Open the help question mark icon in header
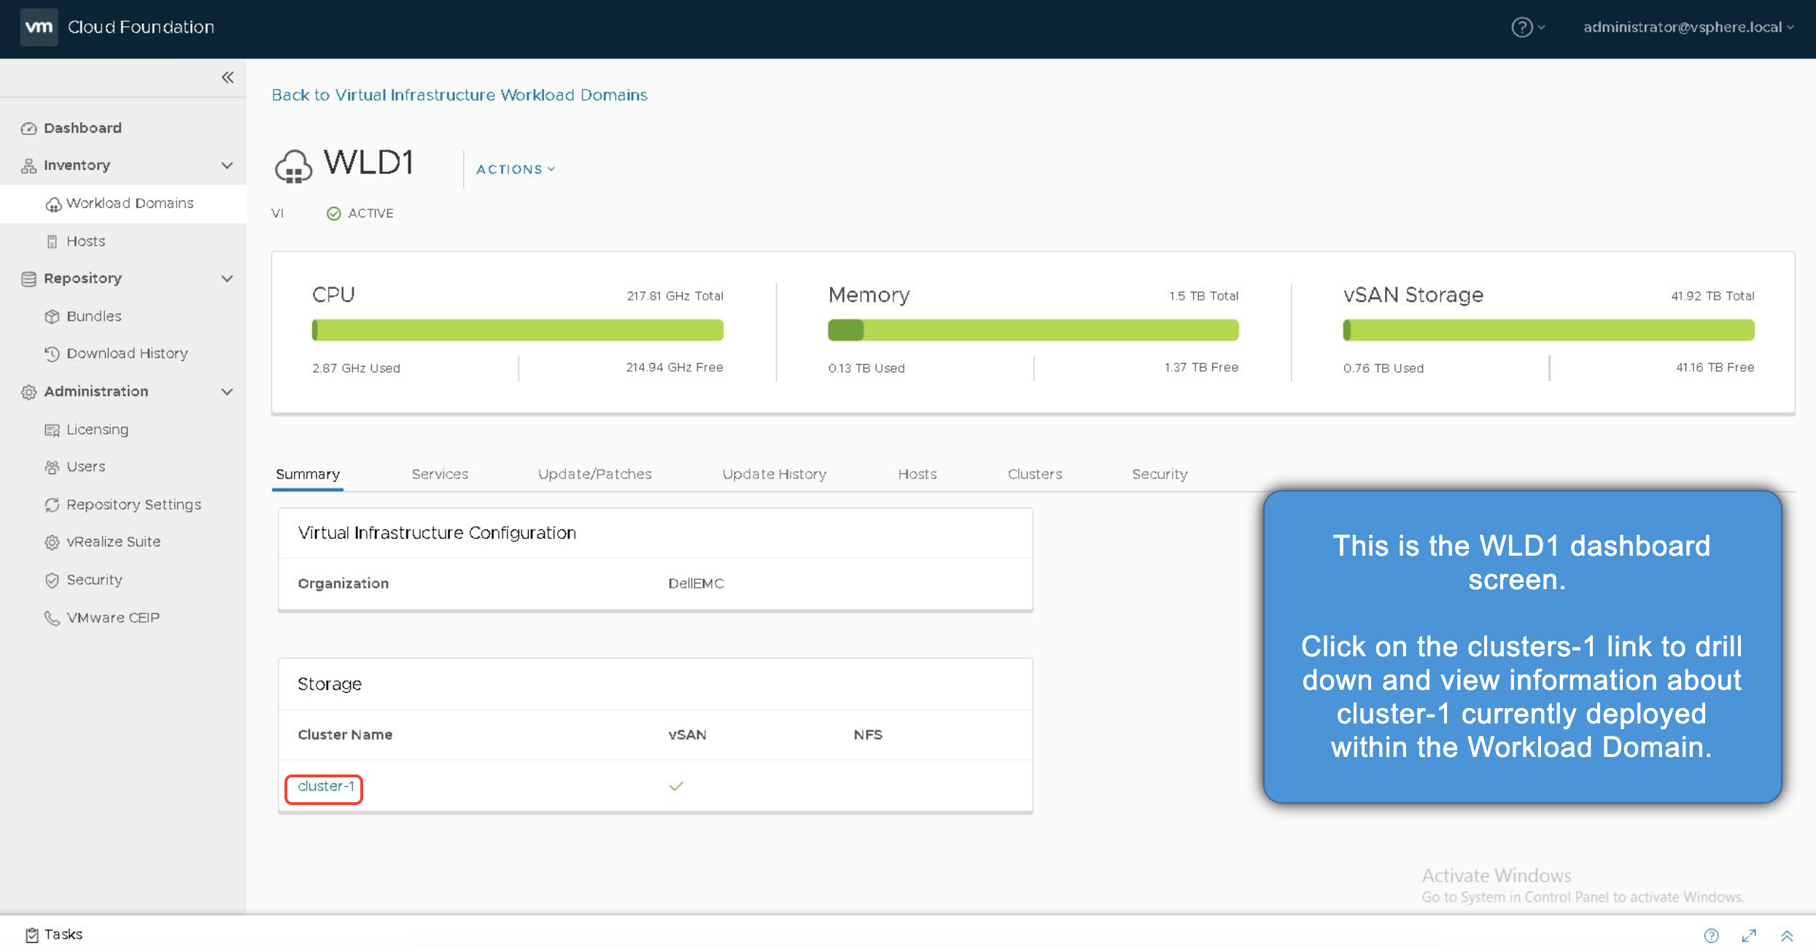Viewport: 1816px width, 948px height. (x=1521, y=28)
